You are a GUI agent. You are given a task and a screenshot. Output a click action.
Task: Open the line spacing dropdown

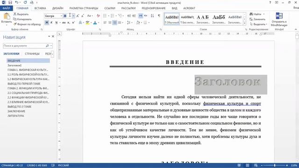click(129, 23)
